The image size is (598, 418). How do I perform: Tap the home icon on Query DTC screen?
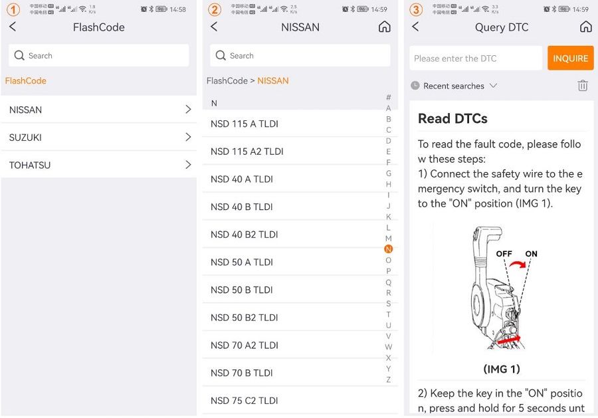coord(585,27)
